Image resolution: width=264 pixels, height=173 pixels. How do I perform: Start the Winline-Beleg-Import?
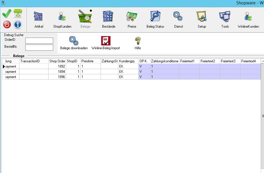click(106, 43)
